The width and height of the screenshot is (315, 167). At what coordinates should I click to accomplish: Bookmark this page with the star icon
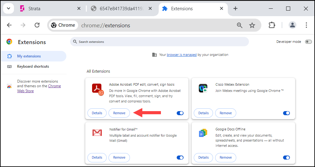252,25
